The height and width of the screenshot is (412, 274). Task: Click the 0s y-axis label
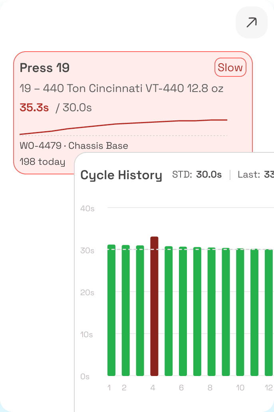(85, 377)
